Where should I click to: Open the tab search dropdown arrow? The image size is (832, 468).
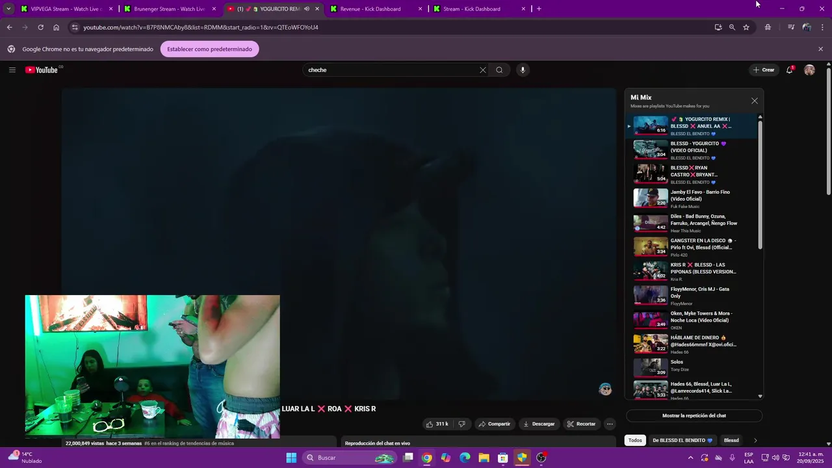click(8, 9)
